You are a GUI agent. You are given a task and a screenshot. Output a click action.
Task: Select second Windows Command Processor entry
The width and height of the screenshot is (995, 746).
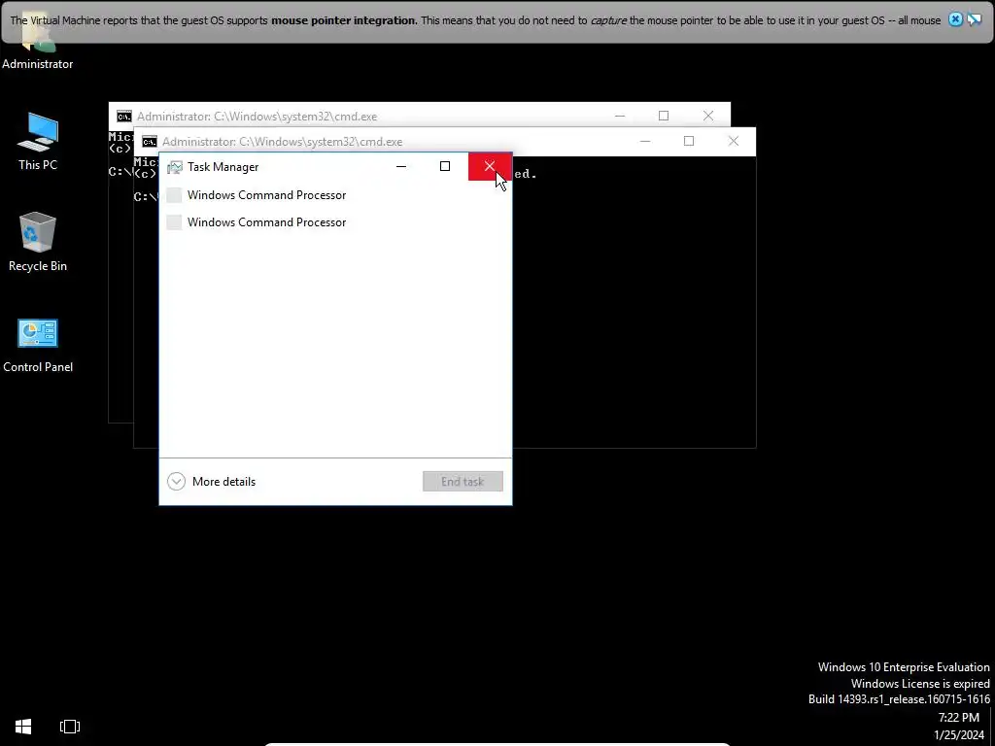pos(335,222)
